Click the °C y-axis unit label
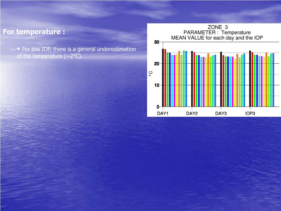This screenshot has width=281, height=211. click(x=151, y=74)
